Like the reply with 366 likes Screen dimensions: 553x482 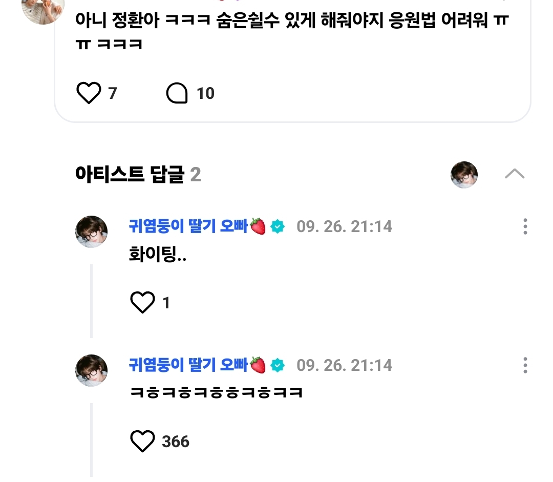(142, 441)
